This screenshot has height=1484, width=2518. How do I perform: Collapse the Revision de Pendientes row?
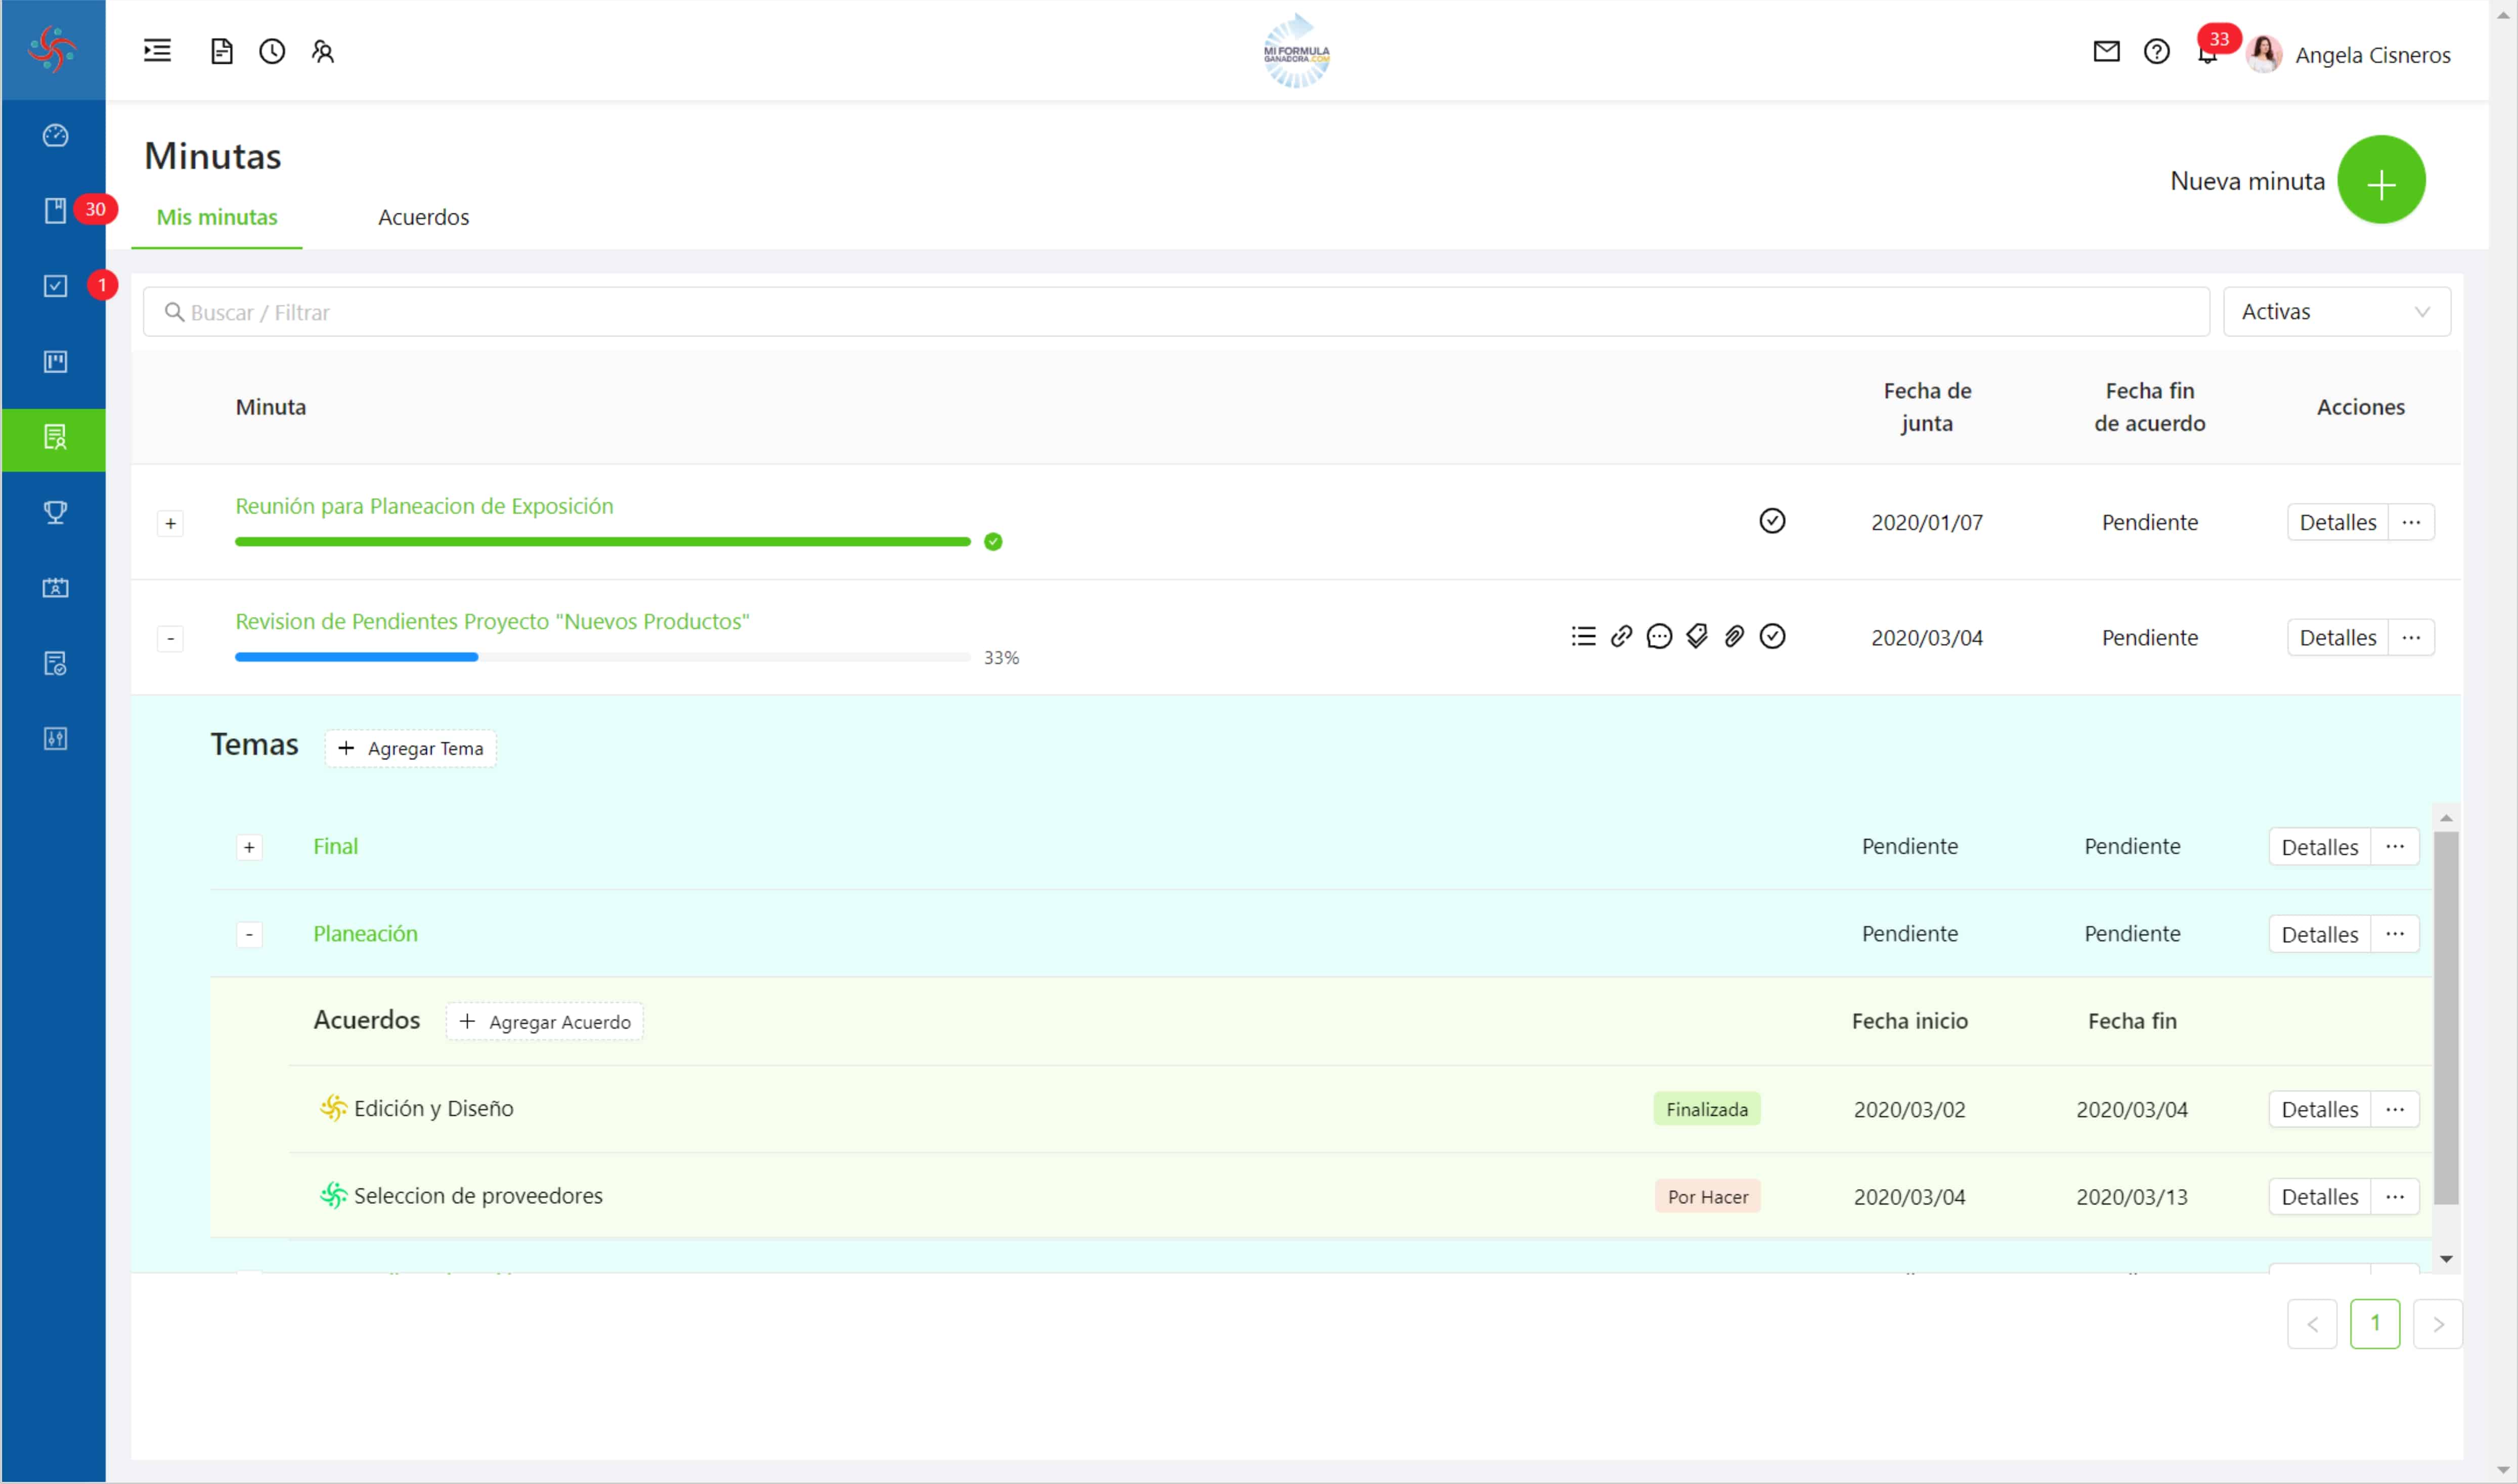click(170, 638)
